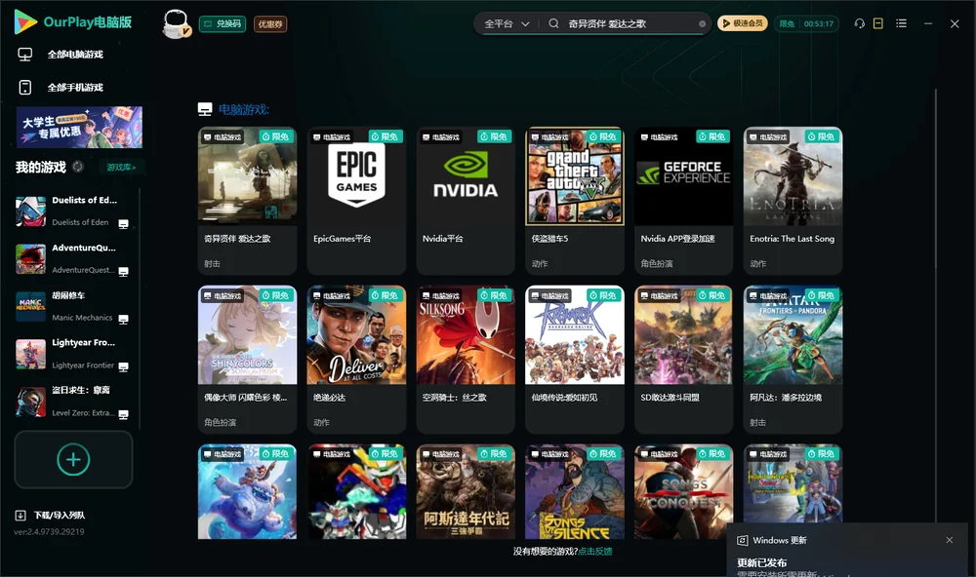
Task: Open Duelists of Eden in my games
Action: [72, 212]
